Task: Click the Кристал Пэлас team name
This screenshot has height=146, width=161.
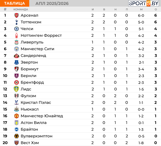Action: [36, 103]
